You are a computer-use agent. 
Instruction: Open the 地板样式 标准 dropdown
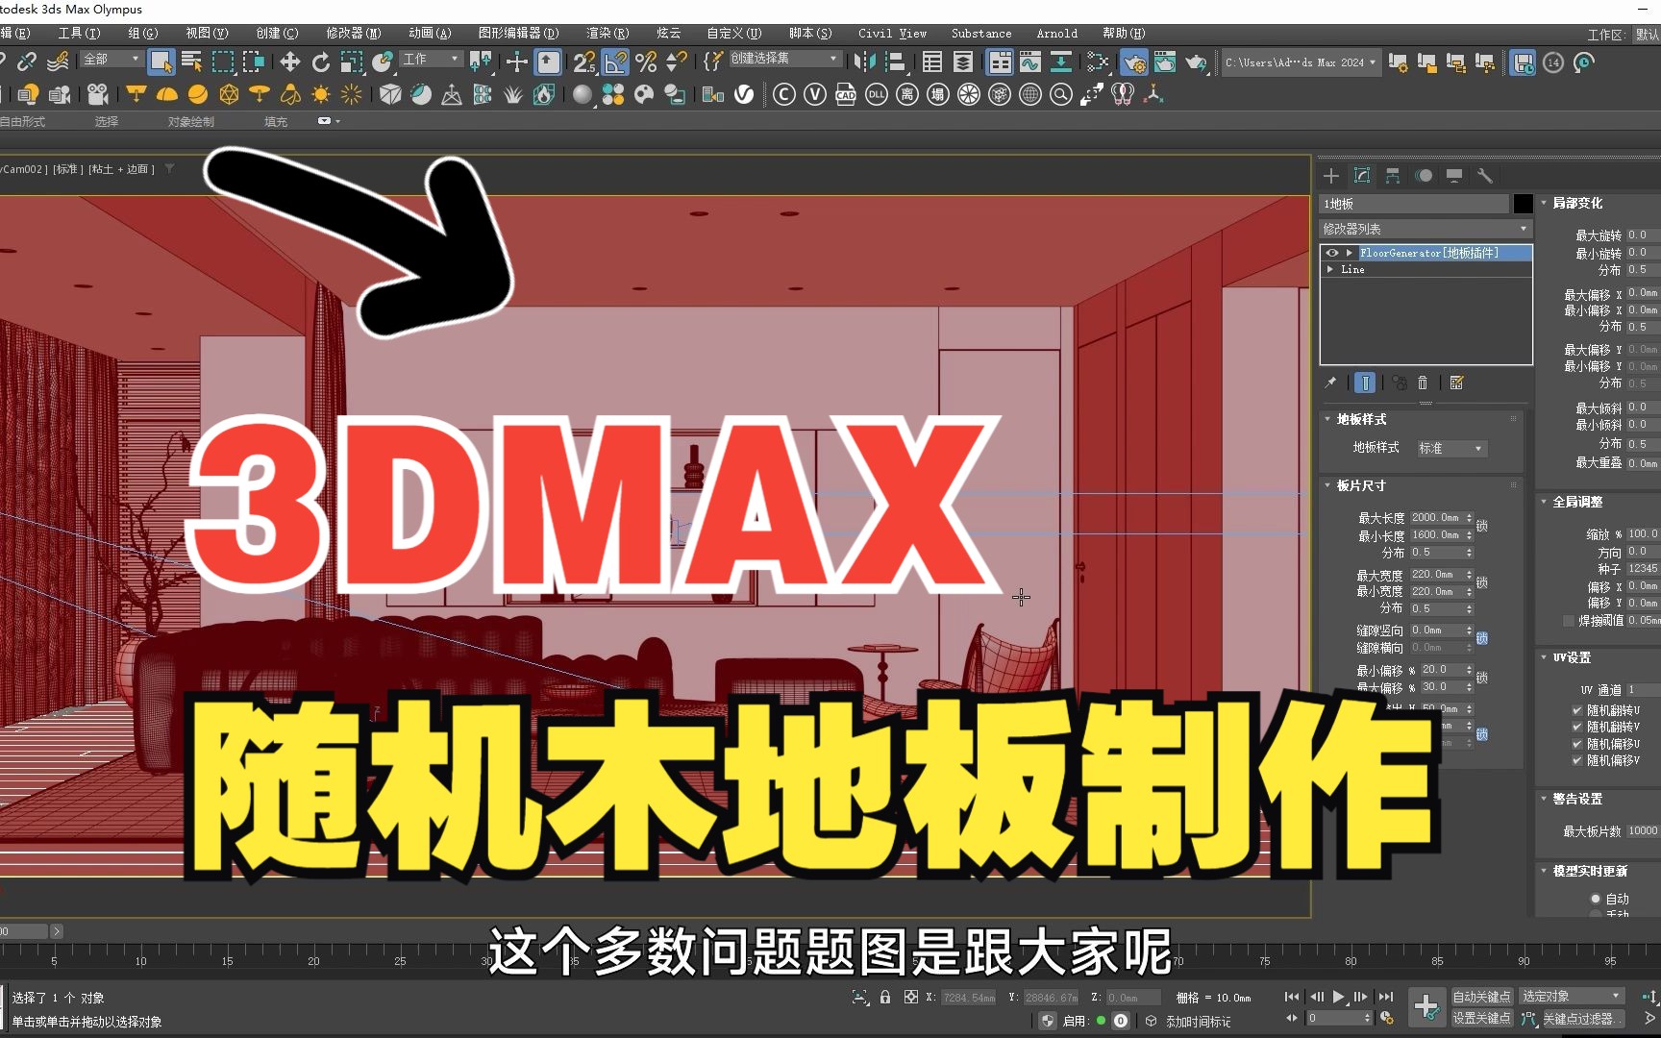tap(1451, 448)
